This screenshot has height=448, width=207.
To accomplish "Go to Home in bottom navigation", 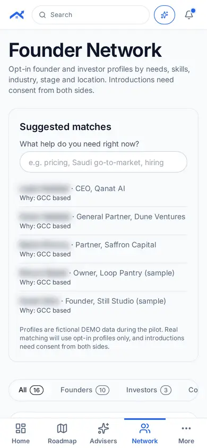I will [x=21, y=434].
